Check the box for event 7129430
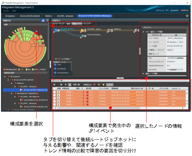The image size is (192, 156). tap(54, 92)
